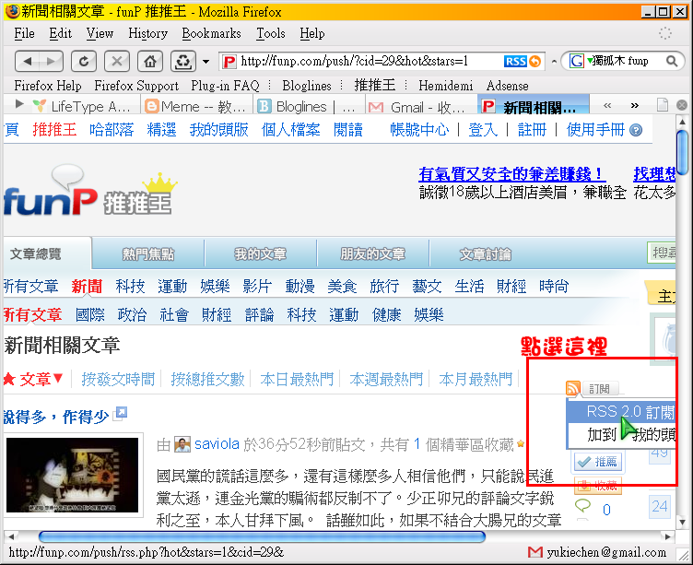The width and height of the screenshot is (693, 565).
Task: Click the orange RSS 訂閱 icon
Action: [573, 388]
